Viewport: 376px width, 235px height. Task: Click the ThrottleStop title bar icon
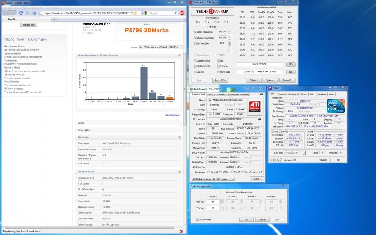click(x=191, y=2)
